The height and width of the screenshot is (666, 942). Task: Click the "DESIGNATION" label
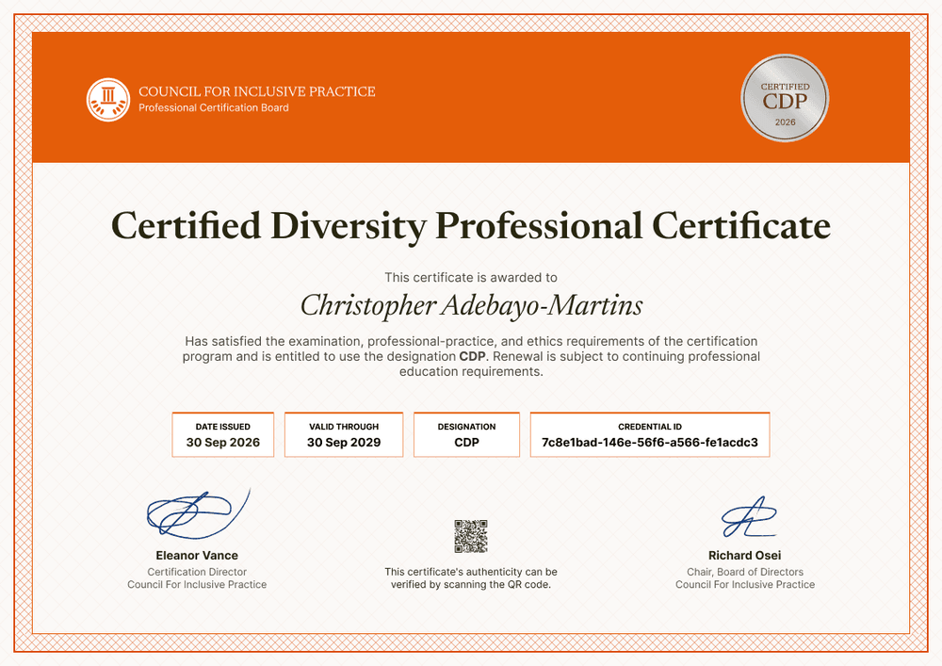[x=467, y=427]
